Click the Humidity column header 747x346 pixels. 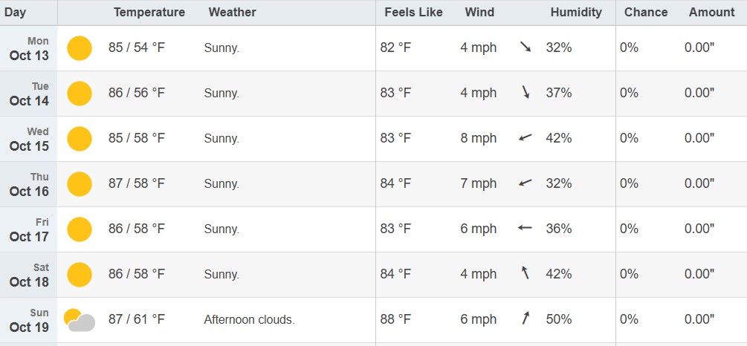coord(576,13)
